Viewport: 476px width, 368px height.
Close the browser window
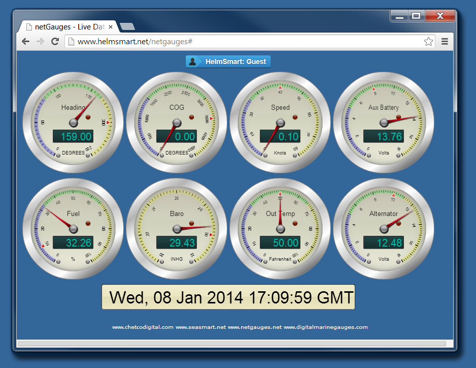440,16
